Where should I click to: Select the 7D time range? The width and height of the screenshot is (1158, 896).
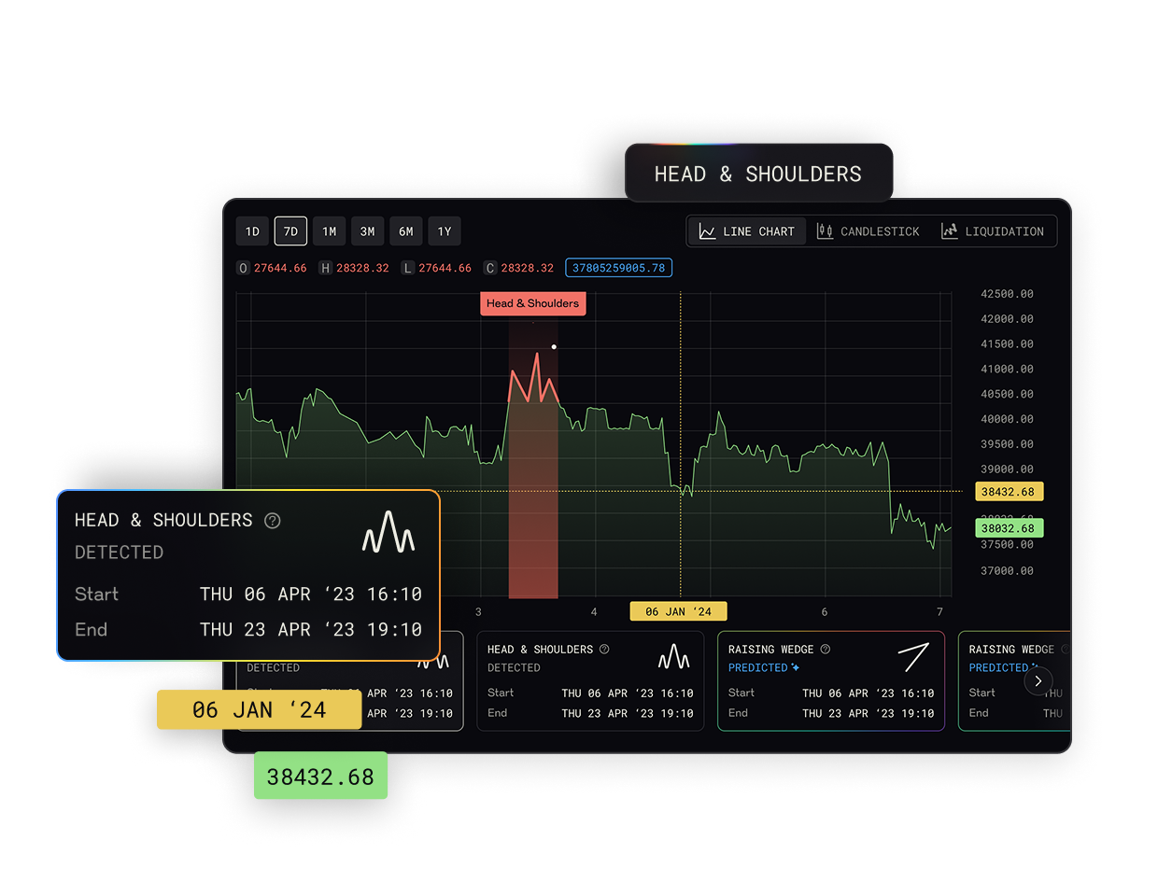(x=290, y=231)
